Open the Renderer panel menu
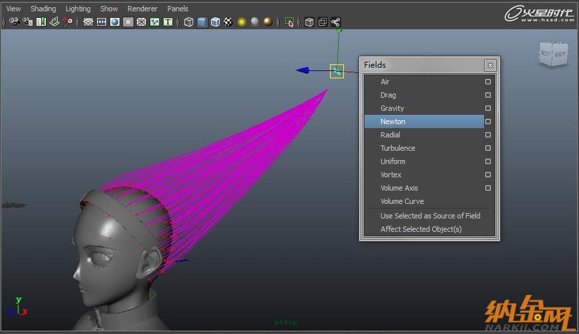This screenshot has width=579, height=334. tap(142, 9)
